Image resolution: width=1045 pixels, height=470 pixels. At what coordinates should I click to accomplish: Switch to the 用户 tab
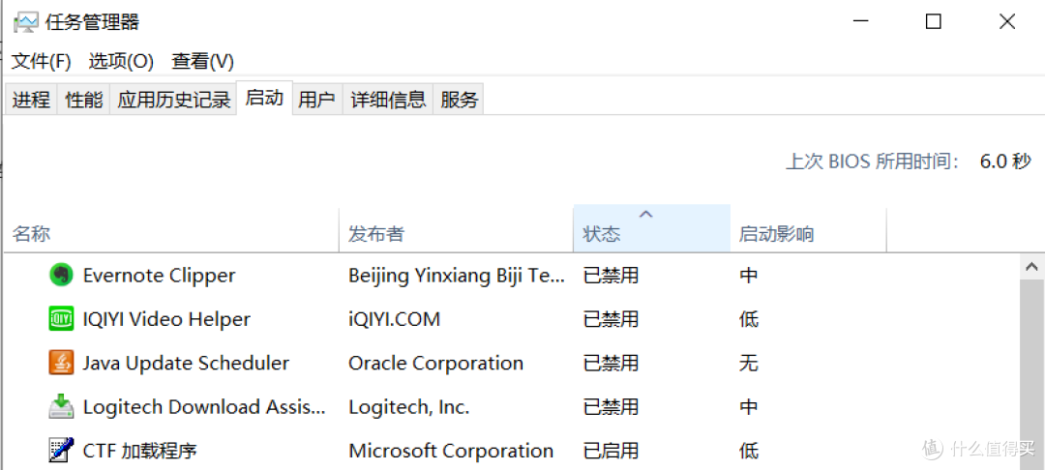click(316, 100)
